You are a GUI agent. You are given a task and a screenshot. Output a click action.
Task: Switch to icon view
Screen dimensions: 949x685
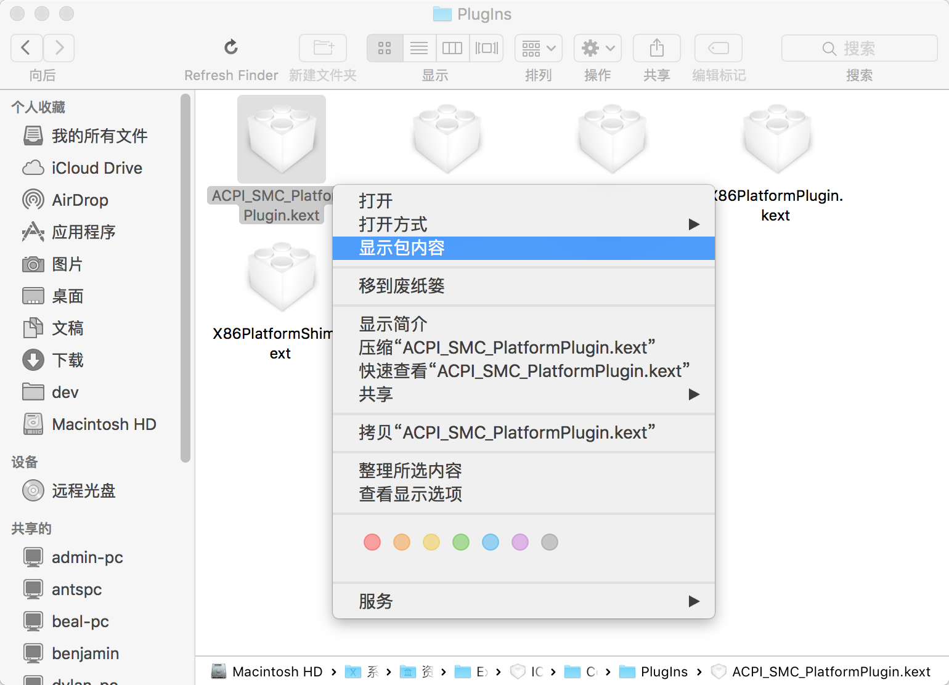(385, 48)
